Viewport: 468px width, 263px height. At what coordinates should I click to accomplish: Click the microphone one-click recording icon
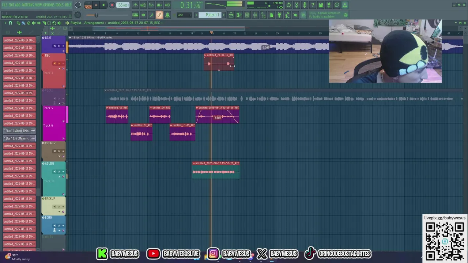(x=305, y=5)
